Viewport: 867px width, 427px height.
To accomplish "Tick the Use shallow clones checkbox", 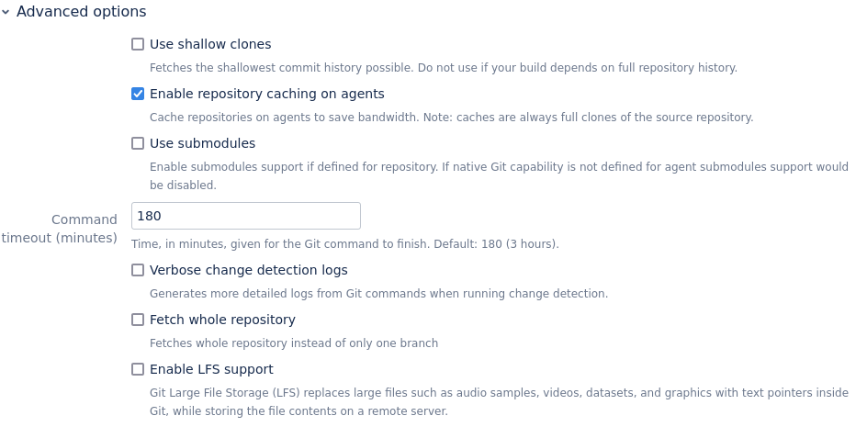I will pos(138,44).
